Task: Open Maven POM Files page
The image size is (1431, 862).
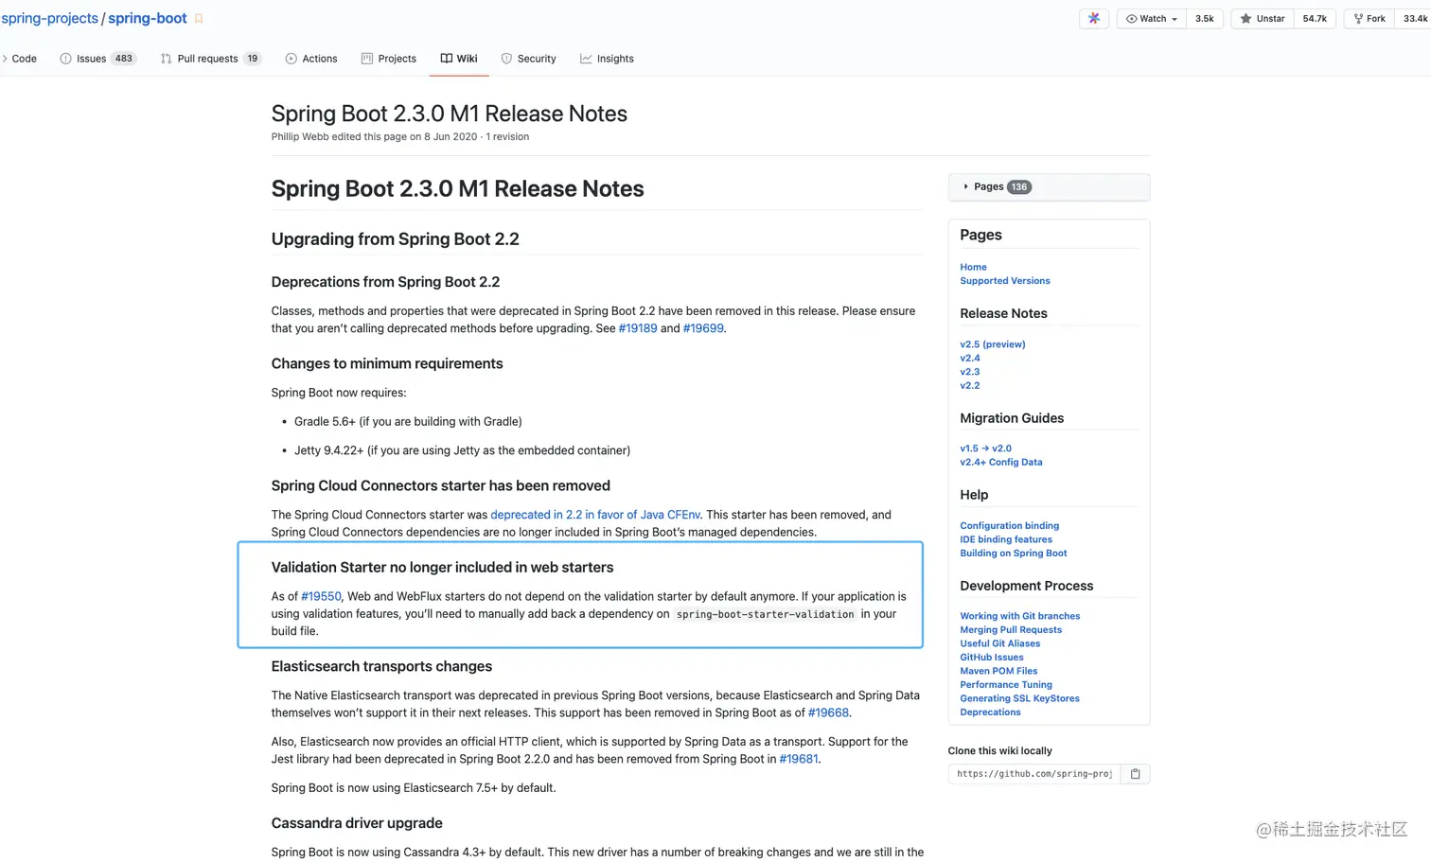Action: click(998, 671)
